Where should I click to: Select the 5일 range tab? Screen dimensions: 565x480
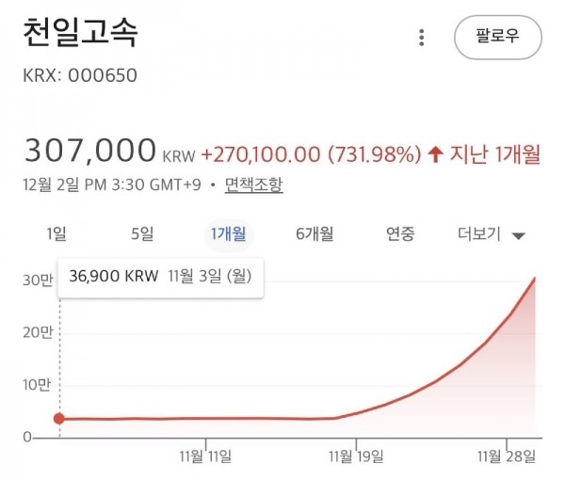pos(141,234)
